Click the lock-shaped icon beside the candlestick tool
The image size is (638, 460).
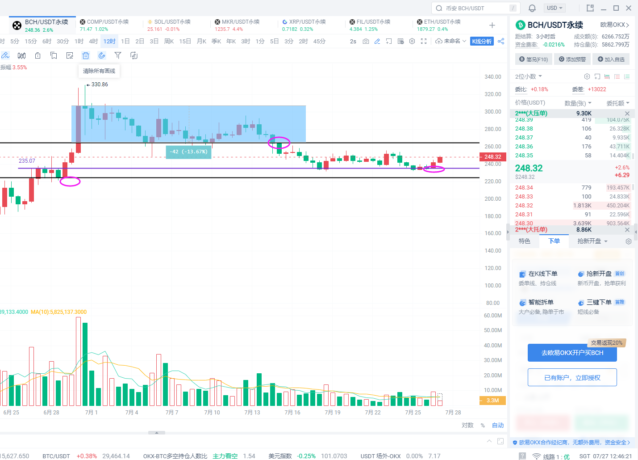(38, 55)
